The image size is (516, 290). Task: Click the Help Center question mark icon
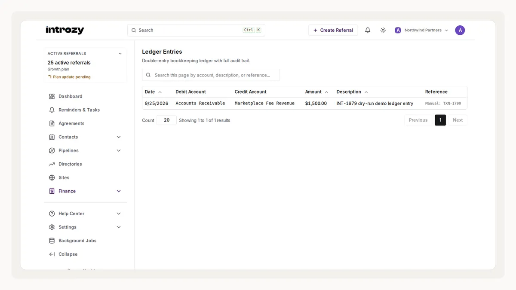point(52,214)
